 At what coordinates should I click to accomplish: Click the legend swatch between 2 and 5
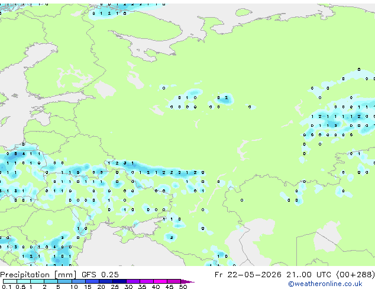[51, 281]
